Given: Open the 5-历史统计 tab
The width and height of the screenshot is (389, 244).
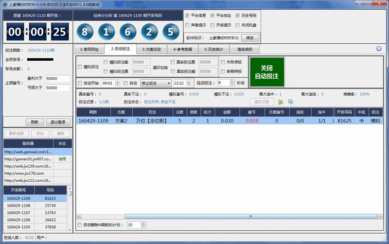Looking at the screenshot, I should 213,49.
